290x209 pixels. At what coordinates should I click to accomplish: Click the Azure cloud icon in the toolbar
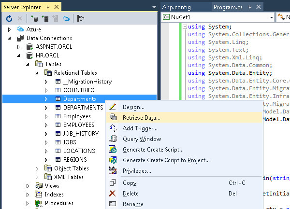(x=66, y=18)
